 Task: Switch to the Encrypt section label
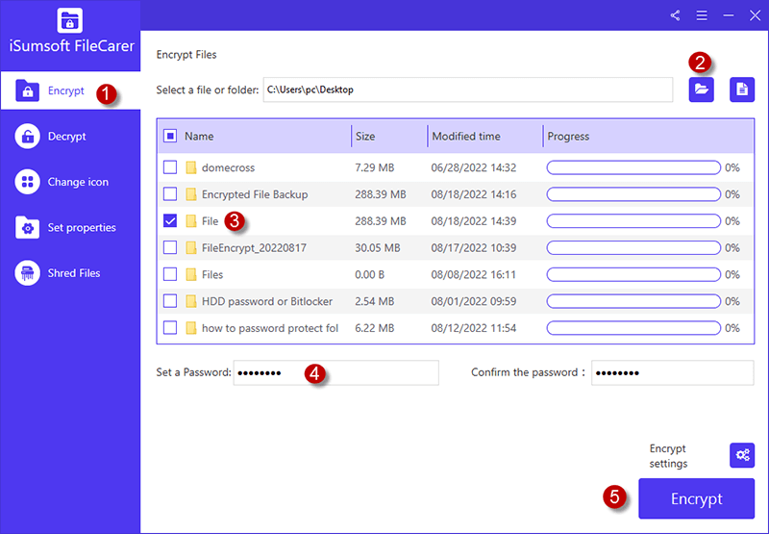tap(65, 90)
